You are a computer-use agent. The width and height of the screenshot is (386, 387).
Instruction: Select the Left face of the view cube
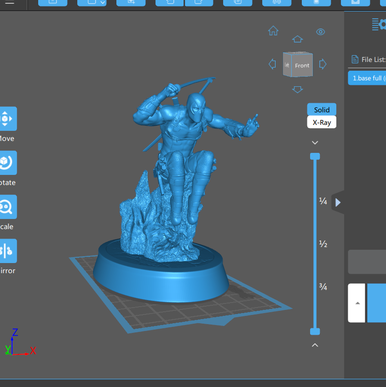(287, 65)
